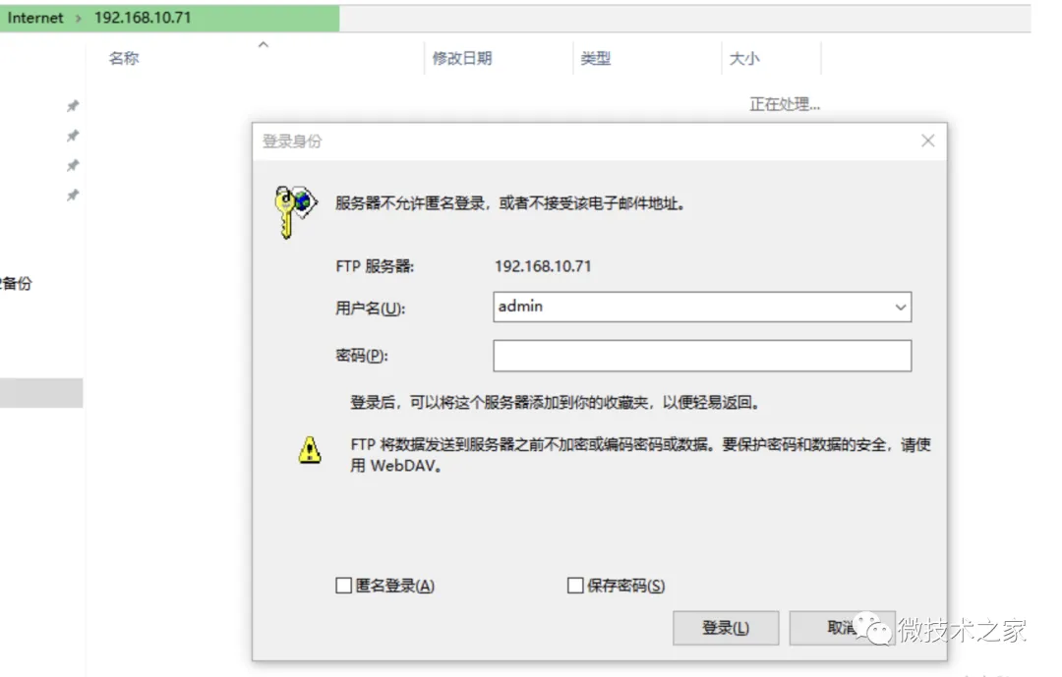Screen dimensions: 1062x677
Task: Sort by the 修改日期 column header
Action: pyautogui.click(x=461, y=59)
